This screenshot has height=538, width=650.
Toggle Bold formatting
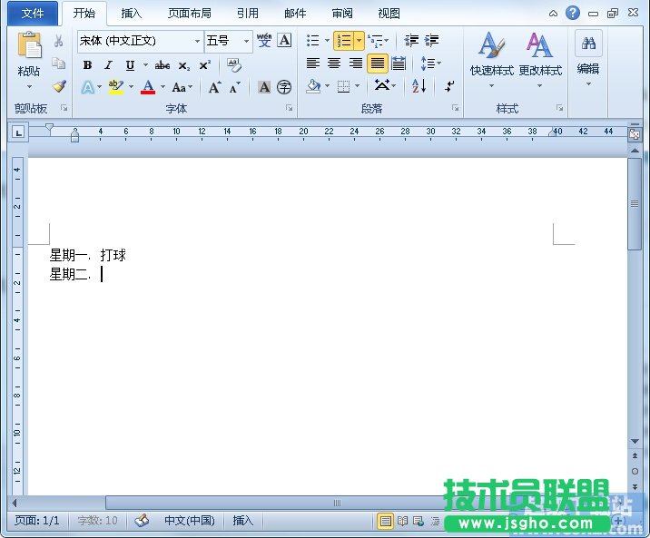[x=87, y=65]
